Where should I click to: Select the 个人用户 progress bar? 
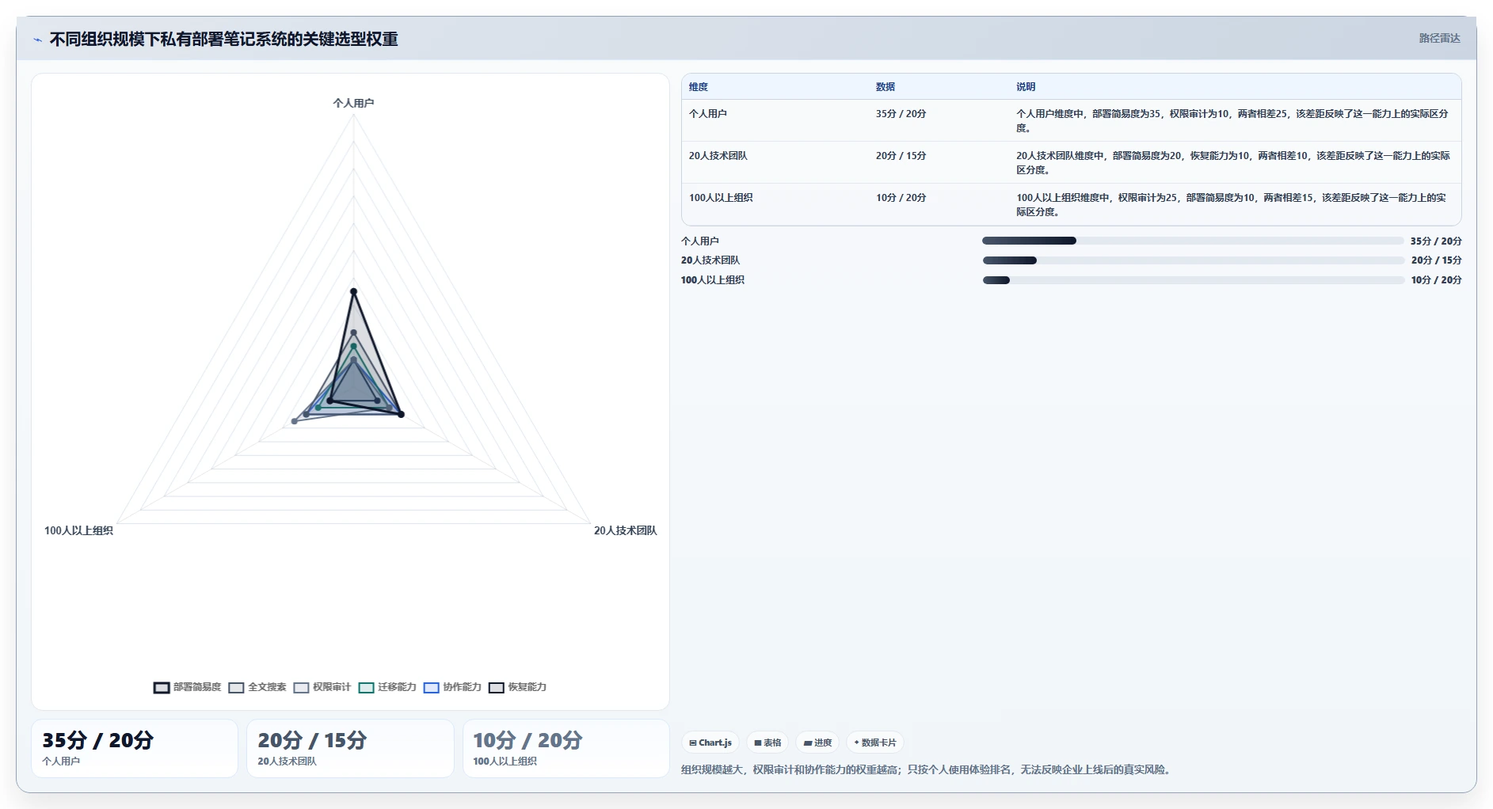[x=1193, y=241]
